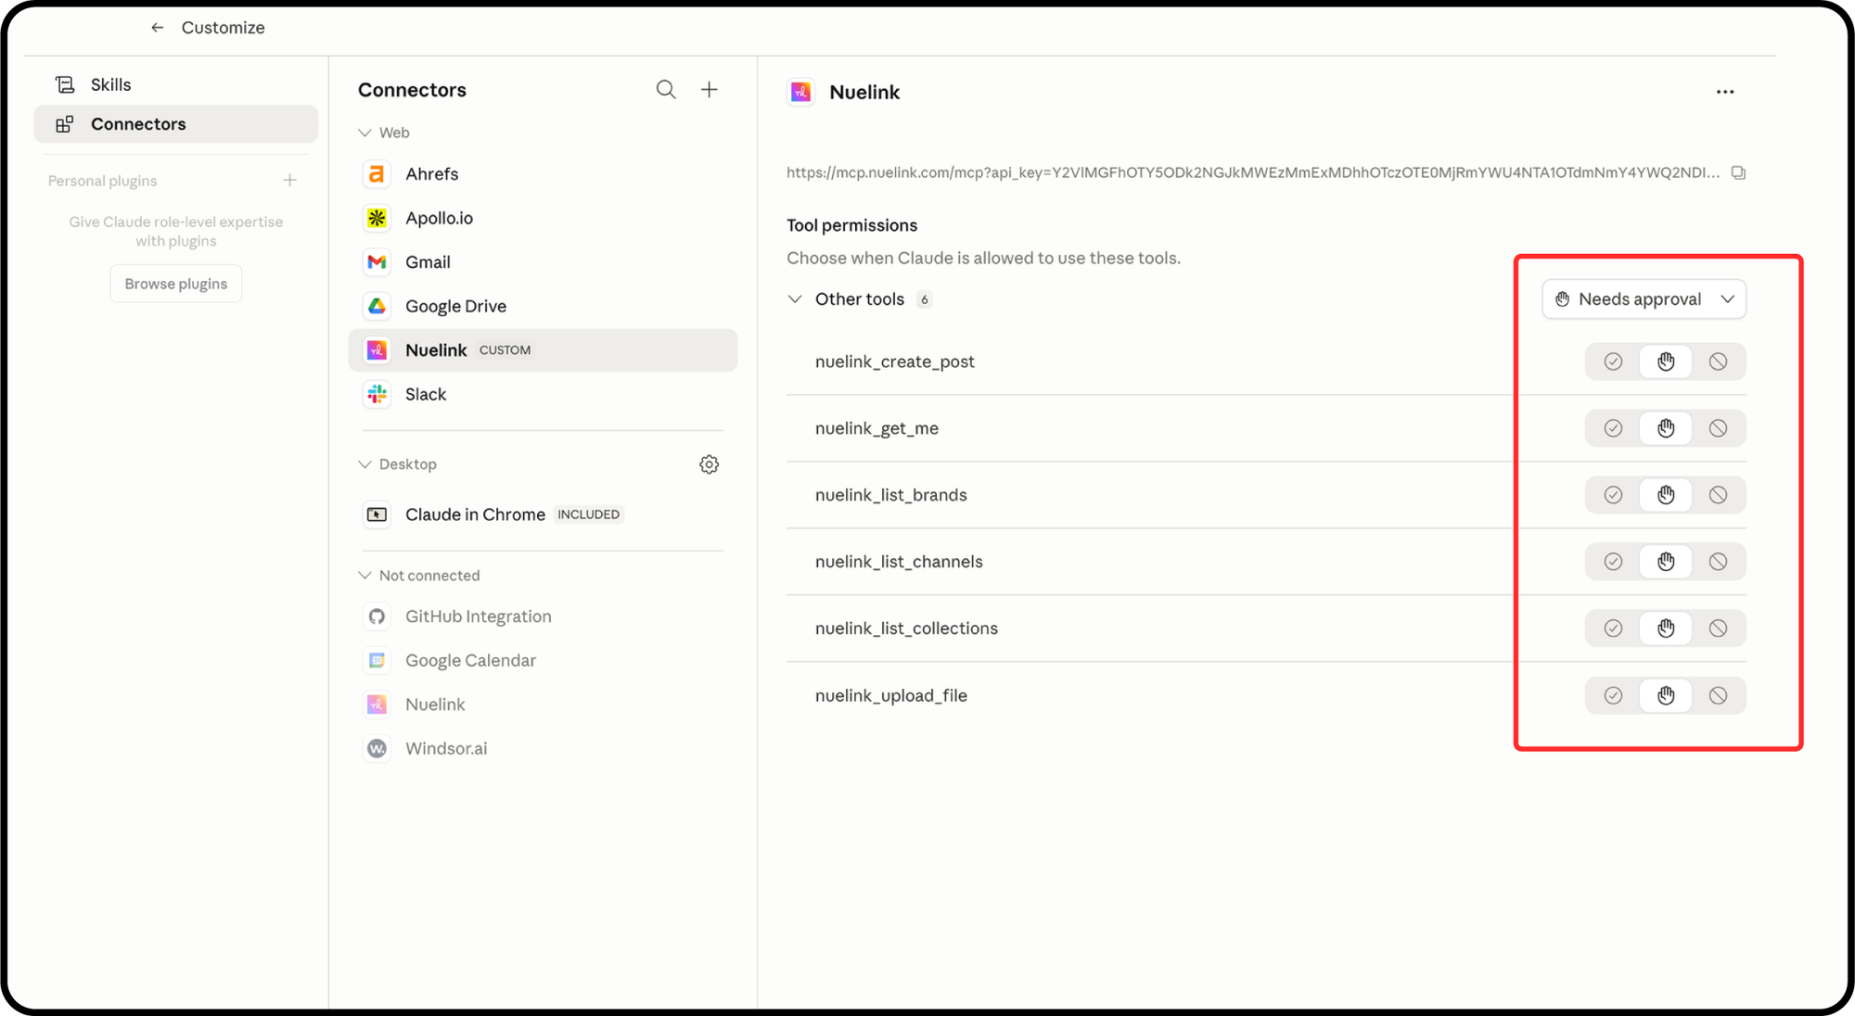
Task: Open the Nuelink three-dot options menu
Action: (1724, 92)
